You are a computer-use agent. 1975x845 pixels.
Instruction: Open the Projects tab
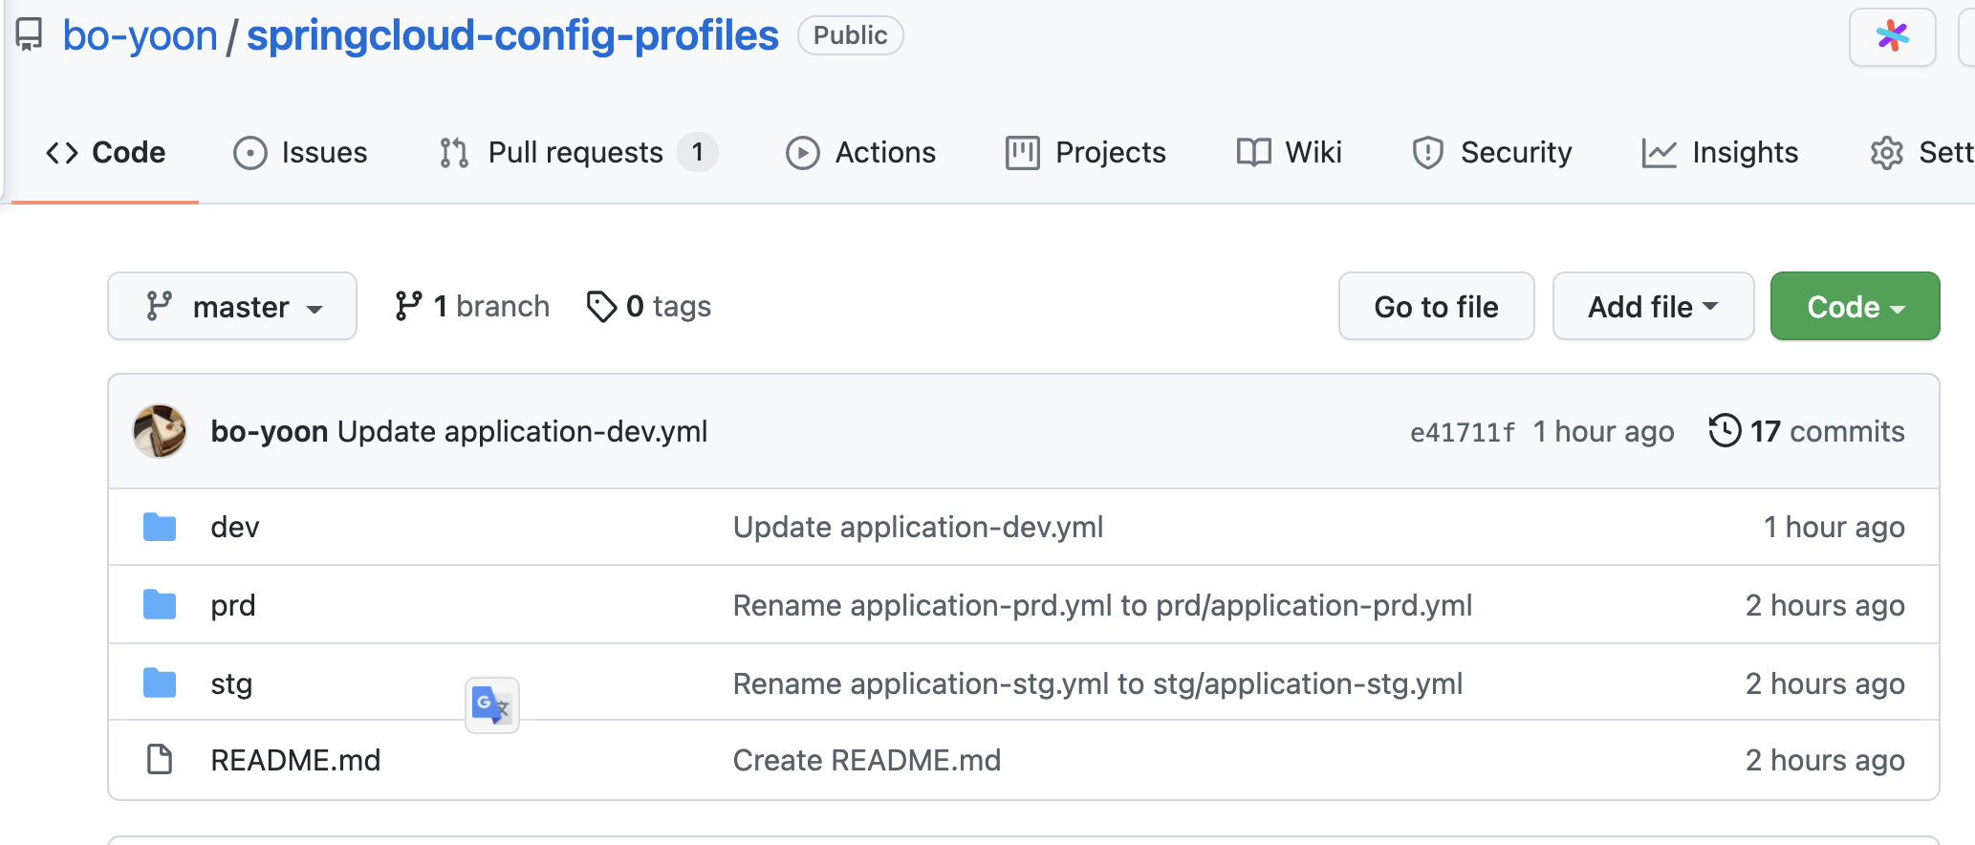(x=1086, y=153)
